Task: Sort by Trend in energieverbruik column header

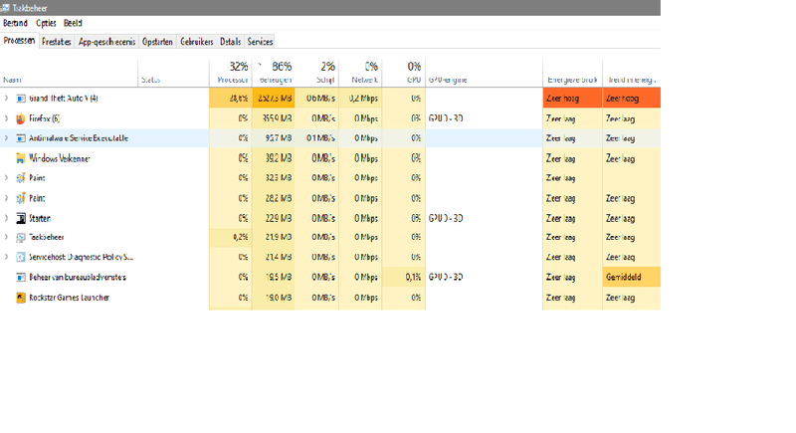Action: [x=632, y=73]
